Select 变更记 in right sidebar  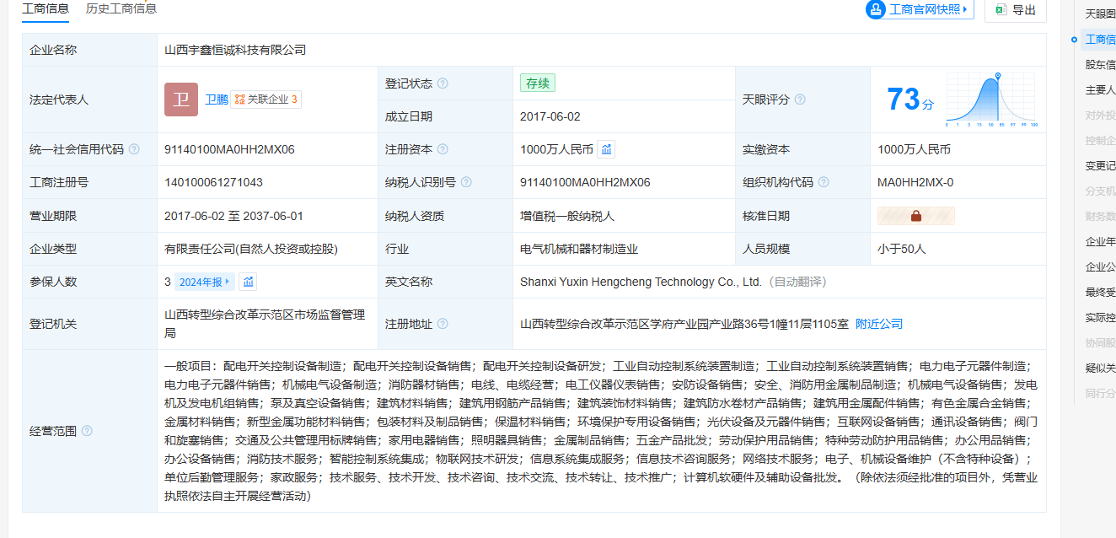1100,165
